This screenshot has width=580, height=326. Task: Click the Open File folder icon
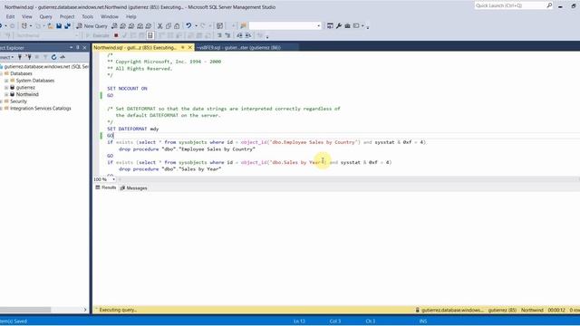click(x=51, y=26)
